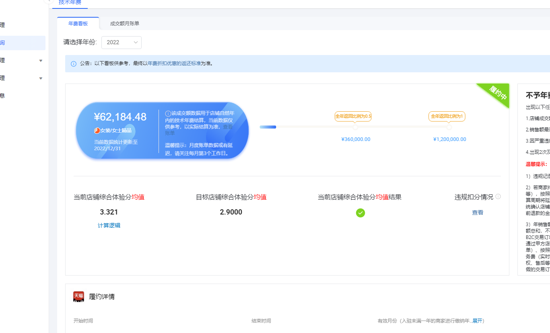Image resolution: width=550 pixels, height=333 pixels.
Task: Click the progress marker under 全年返回比例为1
Action: click(449, 127)
